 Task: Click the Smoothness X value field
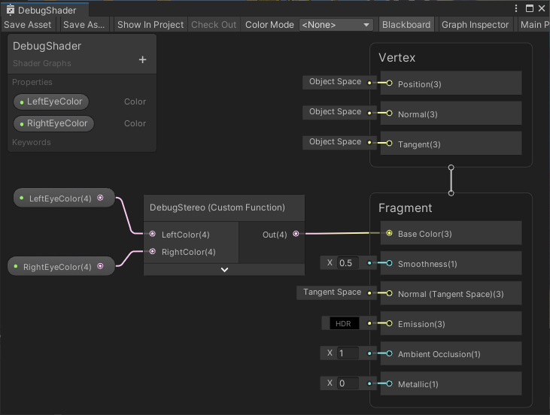point(348,263)
